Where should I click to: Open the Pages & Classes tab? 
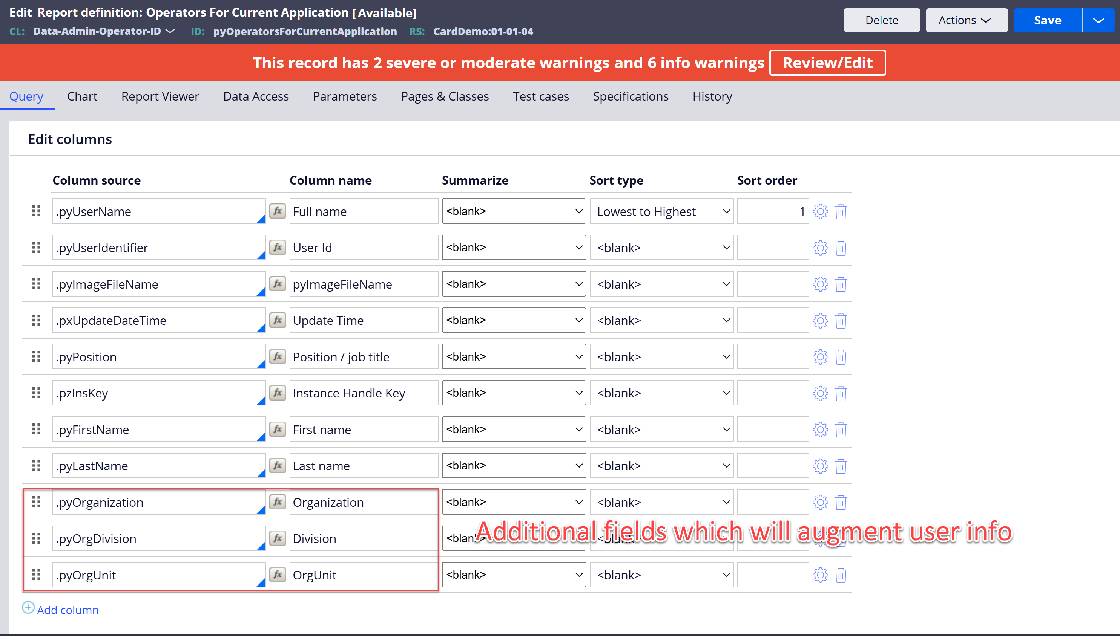pos(445,96)
